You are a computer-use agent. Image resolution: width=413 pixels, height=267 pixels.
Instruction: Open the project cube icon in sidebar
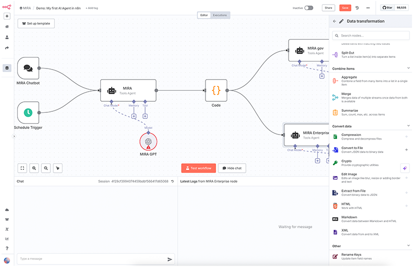click(7, 68)
